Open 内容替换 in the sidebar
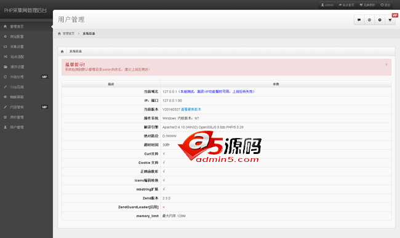Viewport: 400px width, 238px height. point(26,107)
